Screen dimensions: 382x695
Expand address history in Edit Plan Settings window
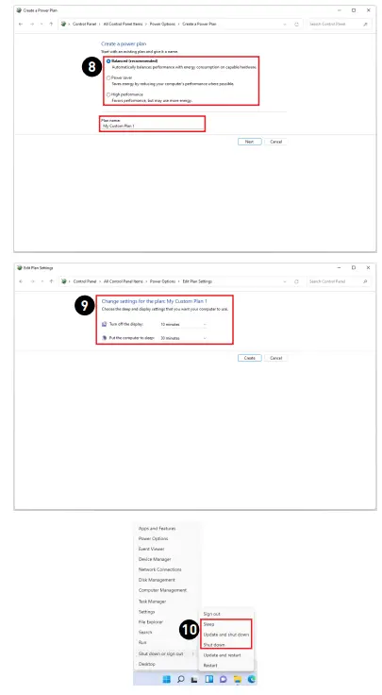(285, 281)
